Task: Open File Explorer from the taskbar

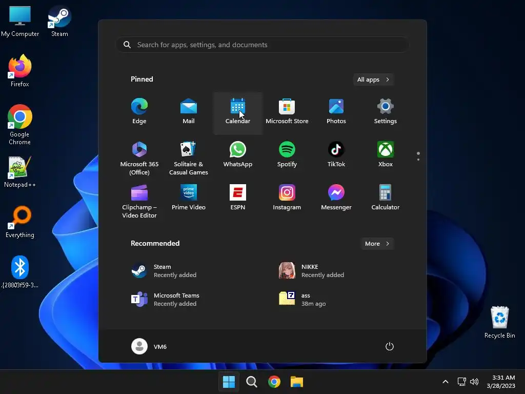Action: tap(297, 382)
